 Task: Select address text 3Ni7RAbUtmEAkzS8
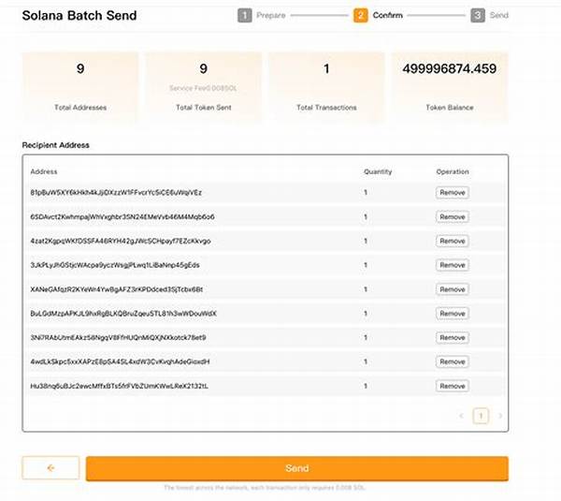tap(118, 337)
